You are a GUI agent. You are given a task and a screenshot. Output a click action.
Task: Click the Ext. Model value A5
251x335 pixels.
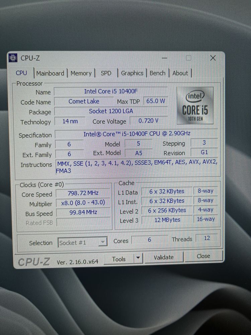139,153
